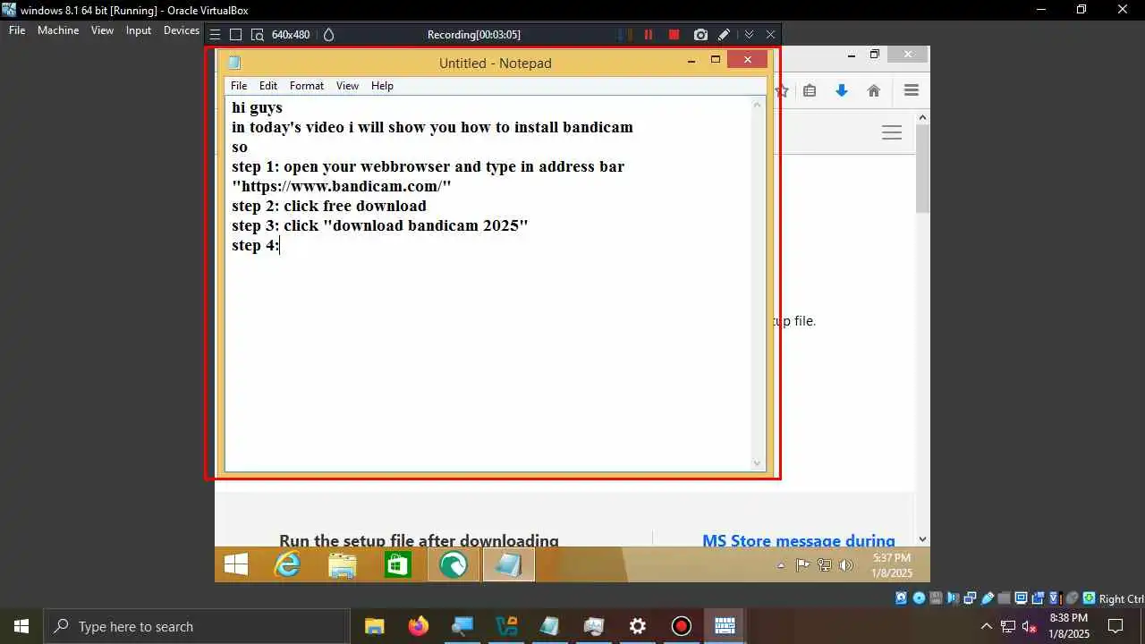Open the webpage hamburger navigation menu

892,132
